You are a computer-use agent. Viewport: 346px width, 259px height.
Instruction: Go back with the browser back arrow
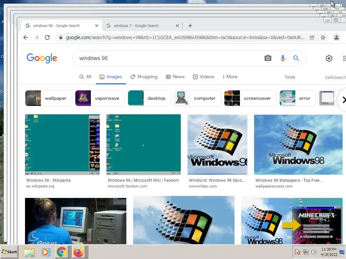pyautogui.click(x=26, y=37)
